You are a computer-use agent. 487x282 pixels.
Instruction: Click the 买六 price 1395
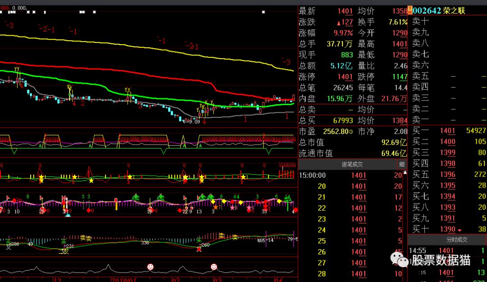[x=448, y=185]
